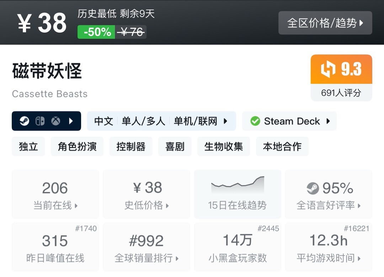Open the 本地合作 tag
The width and height of the screenshot is (384, 277).
[x=282, y=147]
